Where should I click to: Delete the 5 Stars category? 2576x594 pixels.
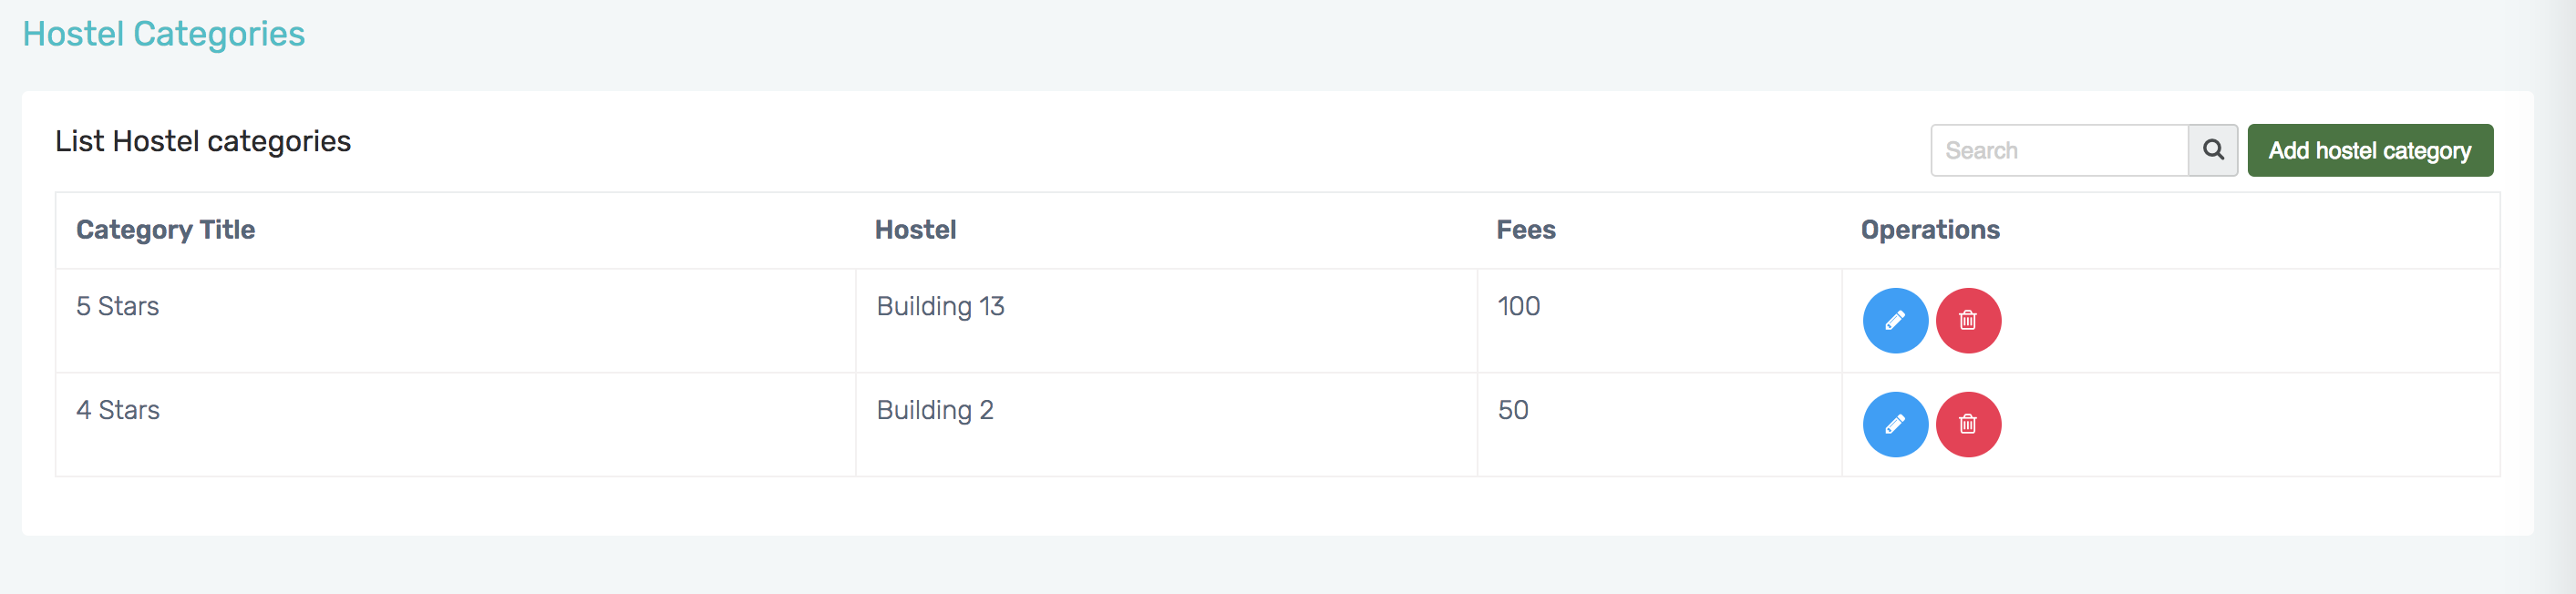tap(1967, 321)
